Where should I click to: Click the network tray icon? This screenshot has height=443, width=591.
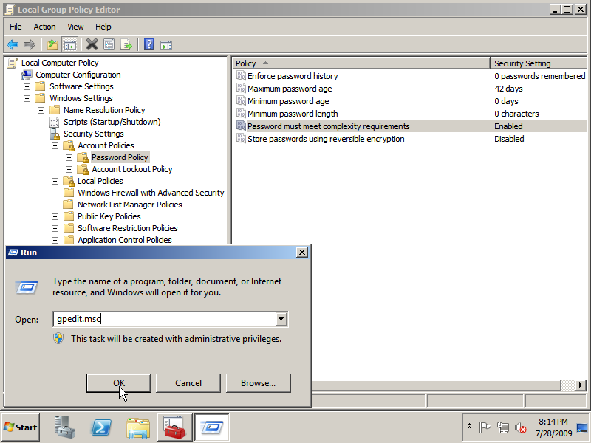[x=503, y=427]
